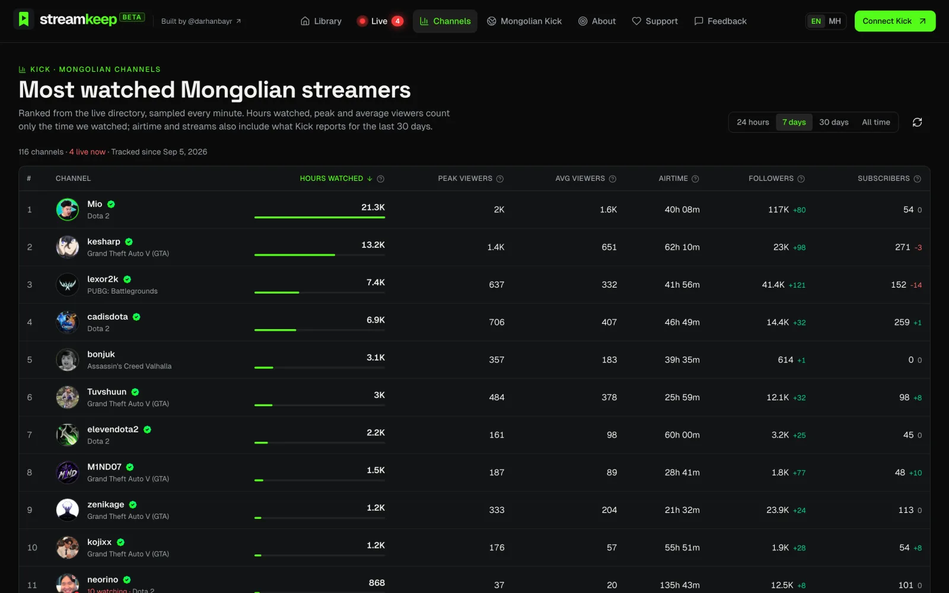Click kojixx verified badge
949x593 pixels.
click(120, 542)
